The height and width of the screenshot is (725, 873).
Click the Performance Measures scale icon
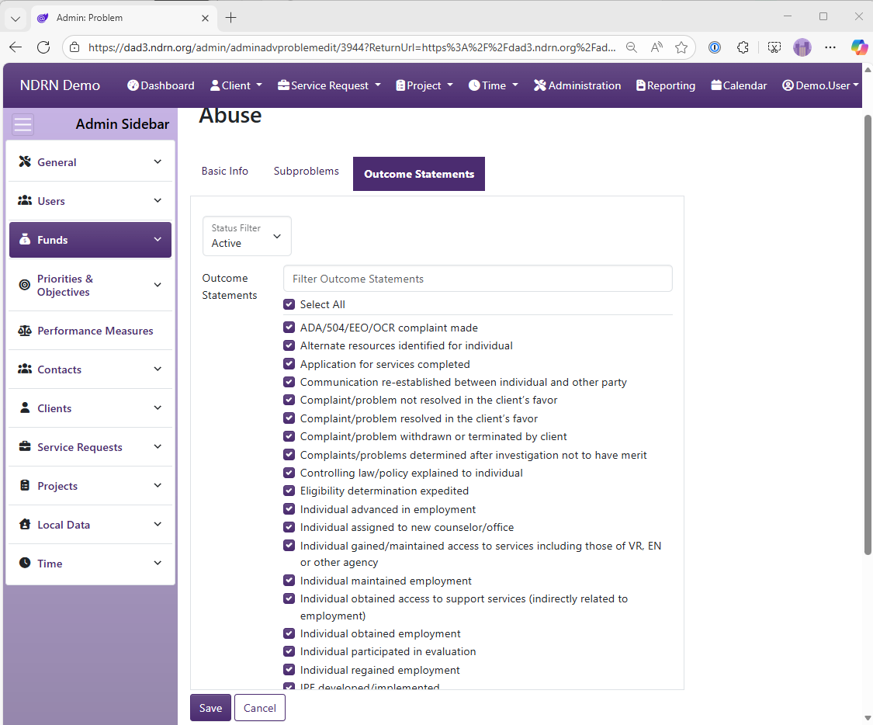25,331
